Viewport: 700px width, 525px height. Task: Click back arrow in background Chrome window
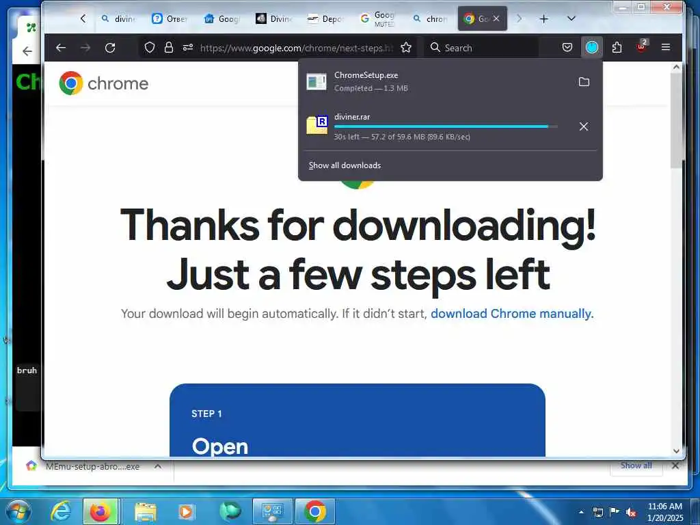[27, 51]
